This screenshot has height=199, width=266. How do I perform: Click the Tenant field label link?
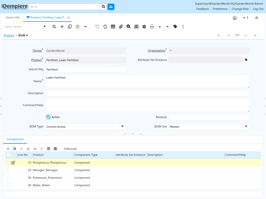[x=37, y=50]
